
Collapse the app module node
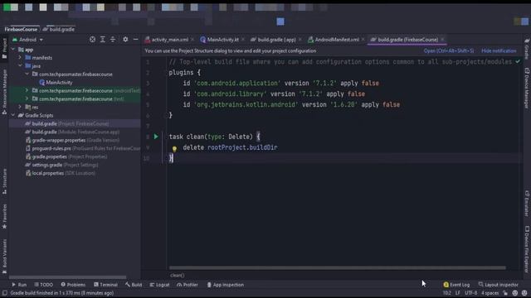coord(13,50)
